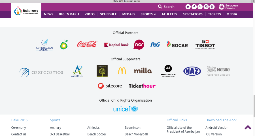Screen dimensions: 255x136
Task: Click the vertical page scrollbar
Action: 254,106
